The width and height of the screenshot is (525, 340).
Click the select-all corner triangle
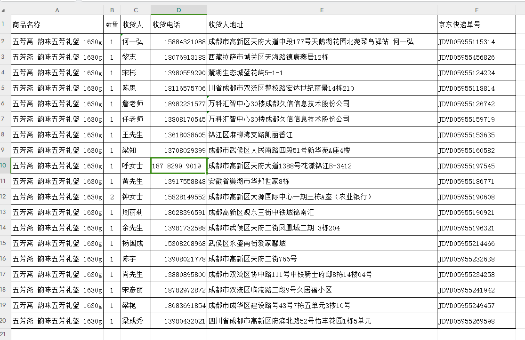coord(3,10)
